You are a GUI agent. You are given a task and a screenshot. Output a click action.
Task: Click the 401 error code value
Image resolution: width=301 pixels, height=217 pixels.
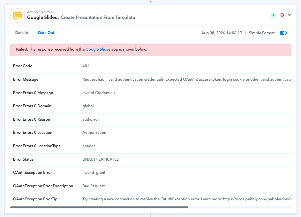click(86, 66)
